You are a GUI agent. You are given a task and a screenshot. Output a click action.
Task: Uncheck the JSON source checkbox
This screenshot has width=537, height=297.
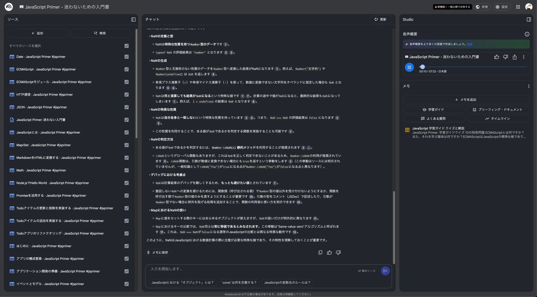[127, 107]
